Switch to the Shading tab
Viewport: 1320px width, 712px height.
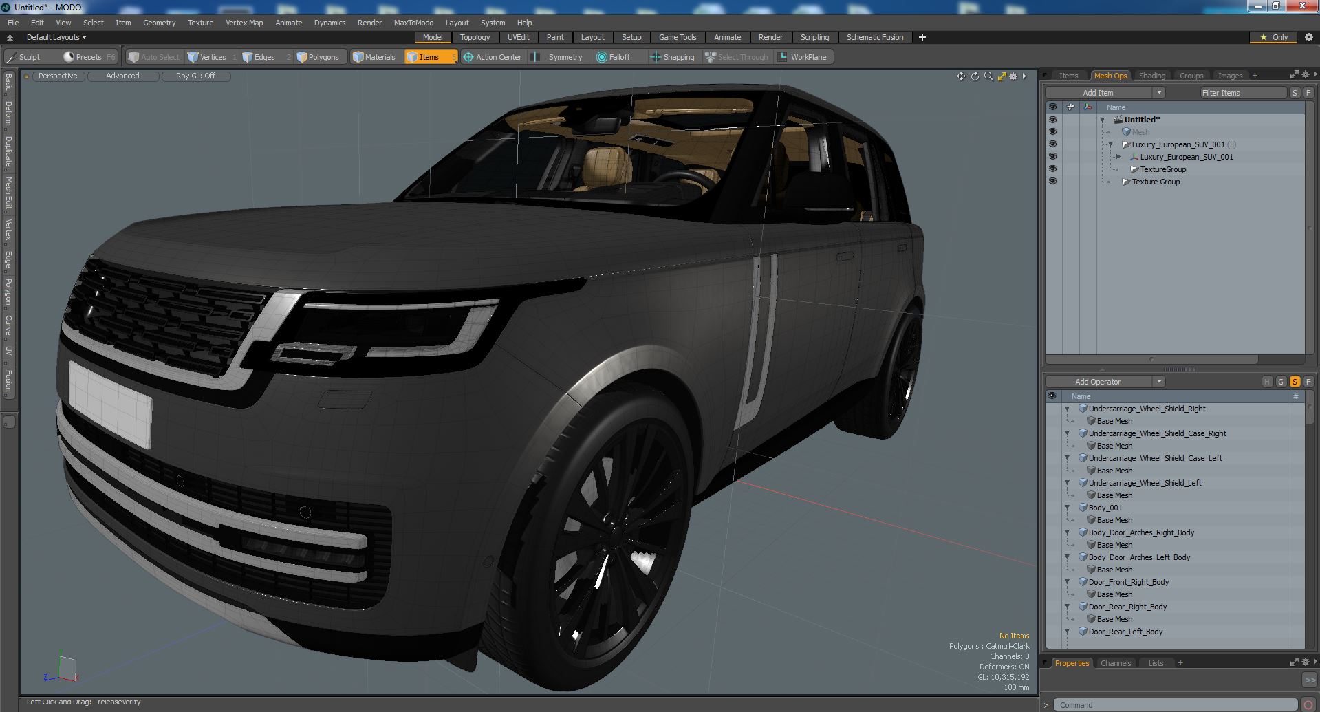(1151, 76)
